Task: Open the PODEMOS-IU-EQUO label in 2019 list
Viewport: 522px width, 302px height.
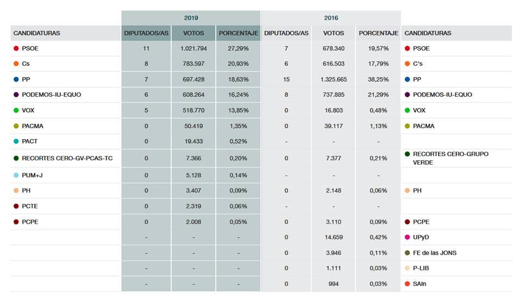Action: click(x=51, y=95)
